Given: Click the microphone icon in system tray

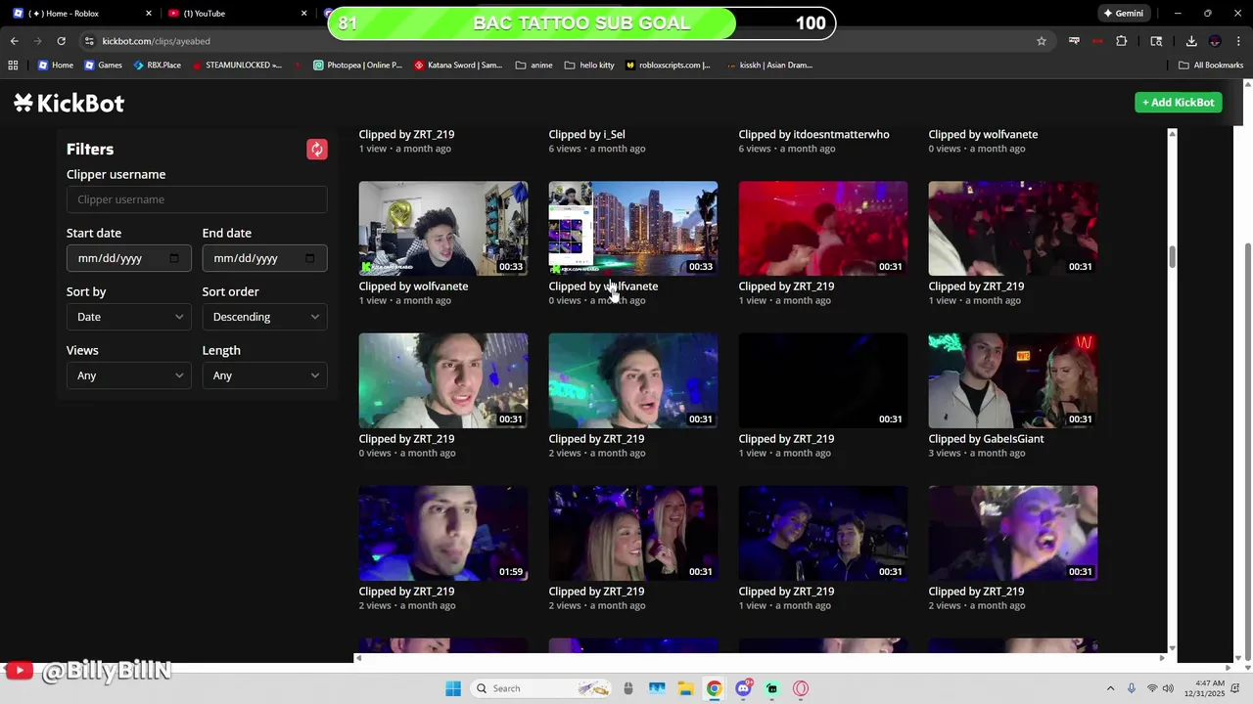Looking at the screenshot, I should pos(1132,688).
